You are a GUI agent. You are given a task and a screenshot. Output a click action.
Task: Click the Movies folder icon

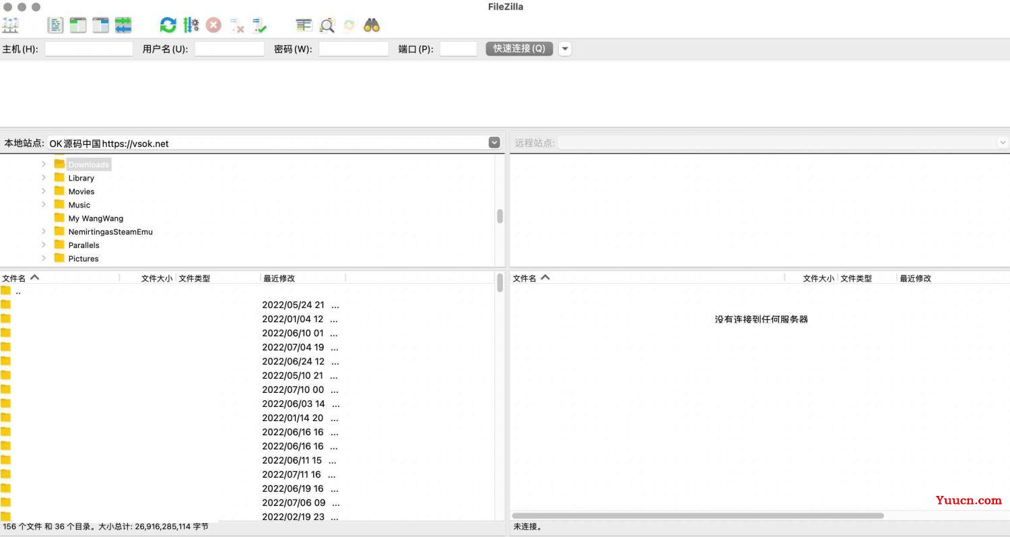point(59,191)
